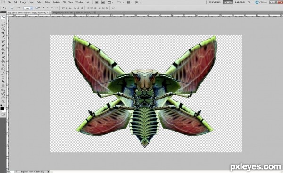The image size is (283, 173).
Task: Toggle Quick Mask mode
Action: pyautogui.click(x=3, y=115)
